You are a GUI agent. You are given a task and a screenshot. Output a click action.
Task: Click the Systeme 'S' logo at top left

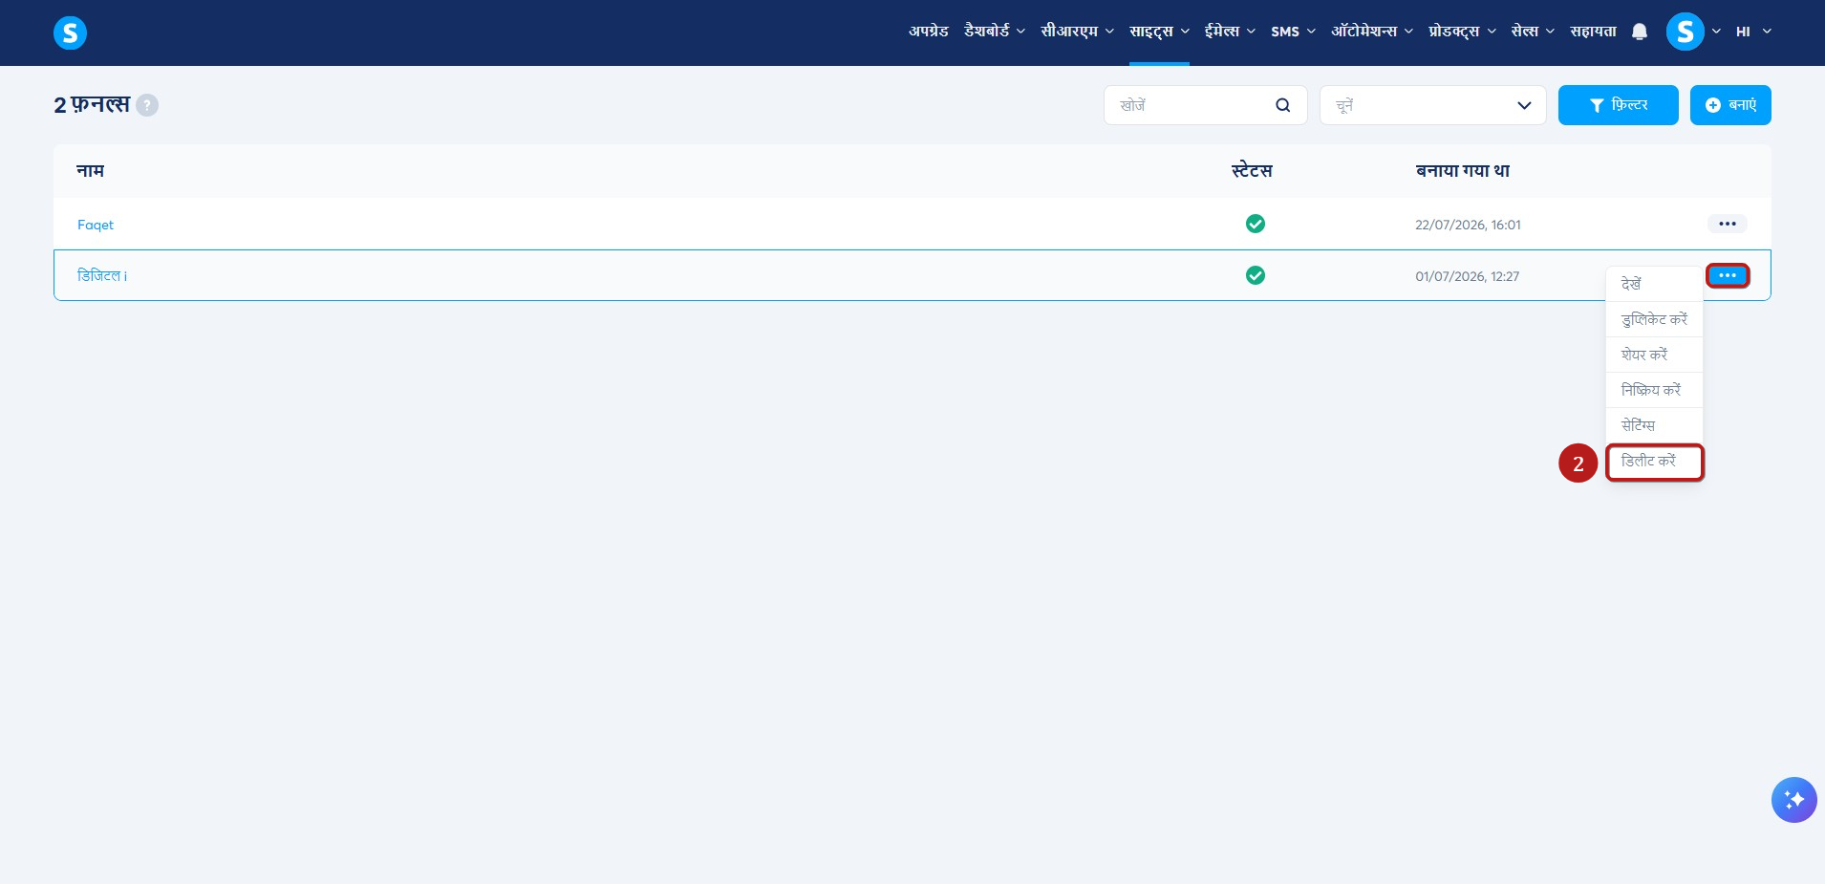70,33
